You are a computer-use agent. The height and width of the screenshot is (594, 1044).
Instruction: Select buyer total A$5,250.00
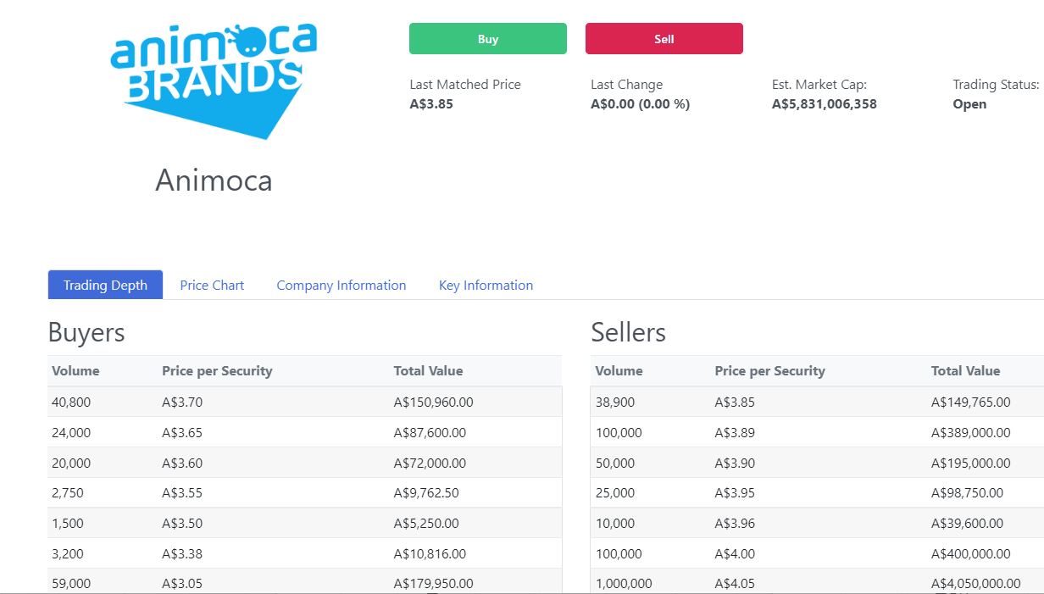(x=426, y=524)
